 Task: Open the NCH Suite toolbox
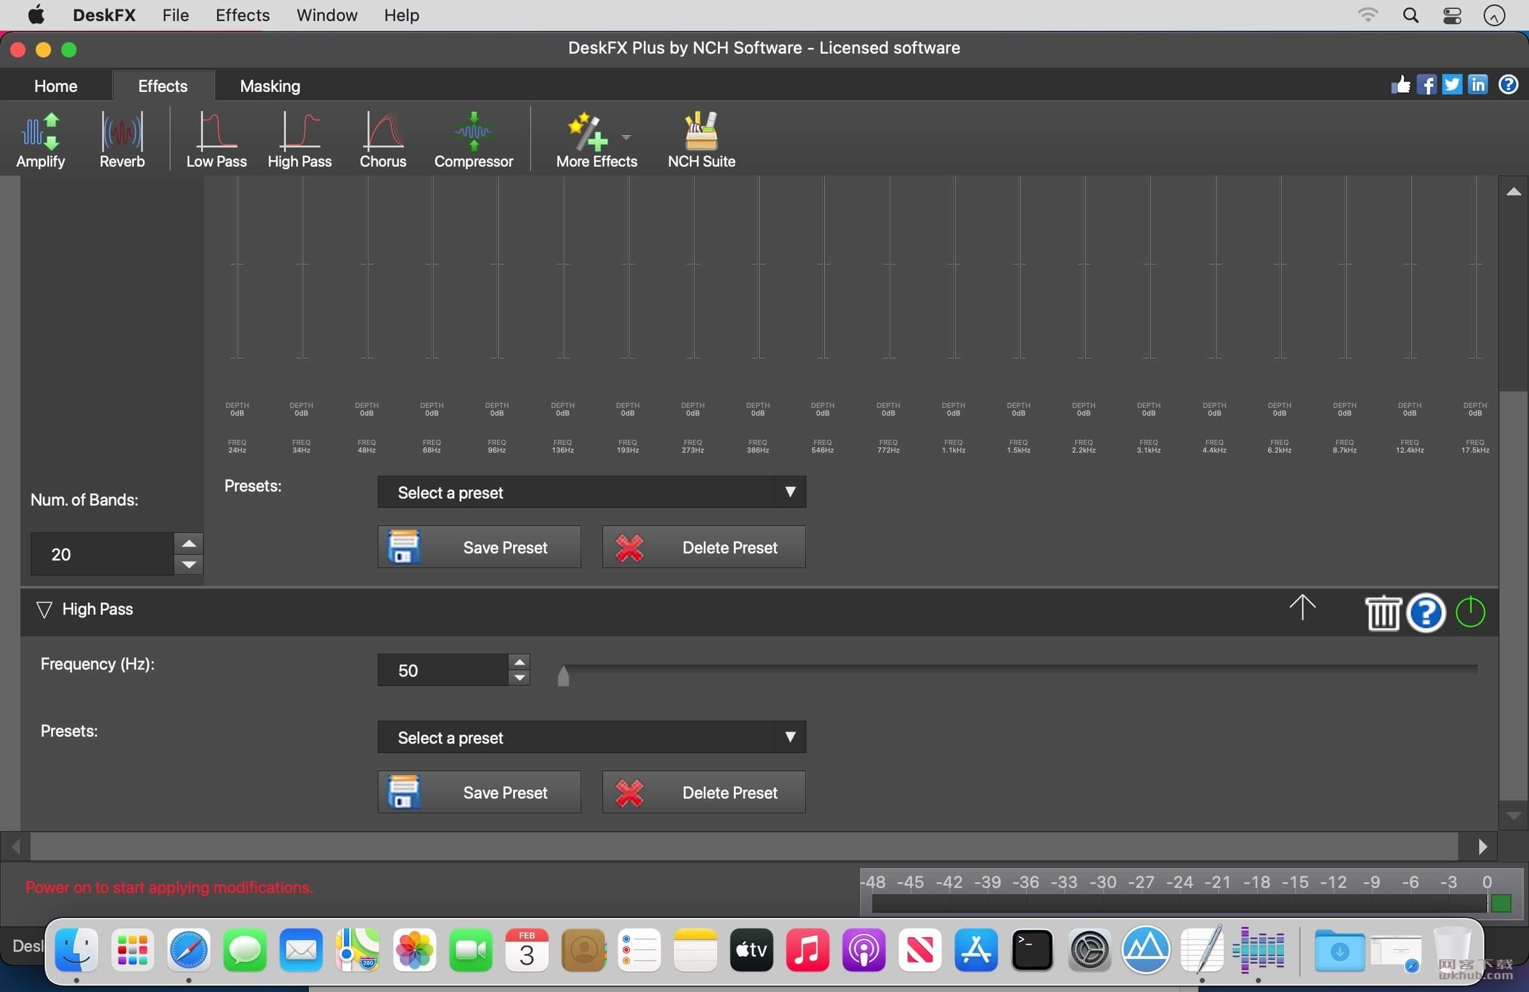coord(701,139)
